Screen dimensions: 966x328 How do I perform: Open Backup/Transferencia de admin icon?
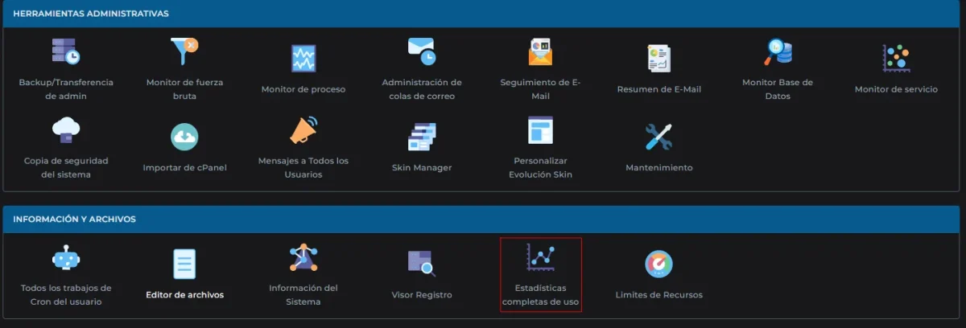66,52
